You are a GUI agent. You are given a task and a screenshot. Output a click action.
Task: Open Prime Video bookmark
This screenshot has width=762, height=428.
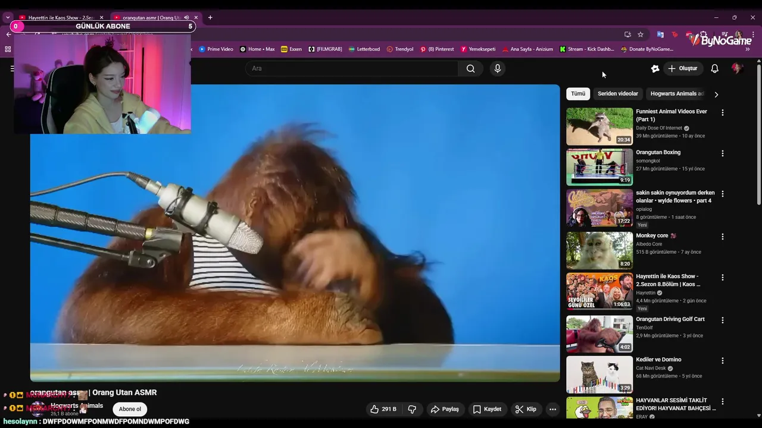(x=216, y=49)
